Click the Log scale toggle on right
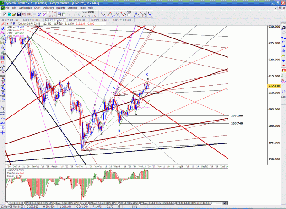 pyautogui.click(x=283, y=97)
